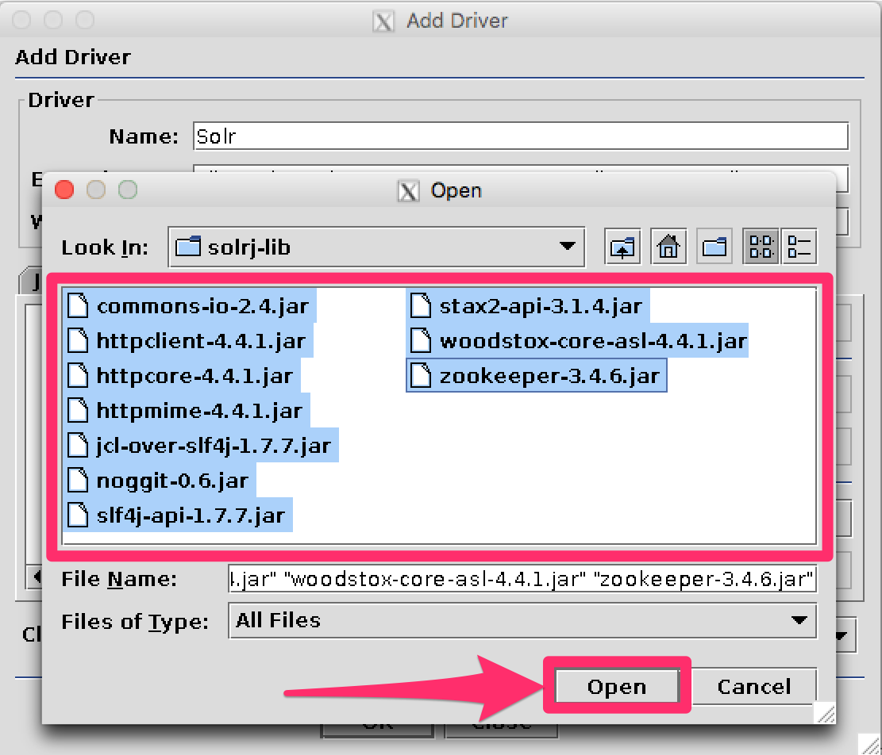Select commons-io-2.4.jar file icon

coord(78,306)
